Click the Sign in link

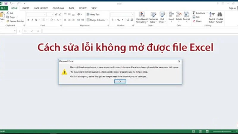click(232, 8)
